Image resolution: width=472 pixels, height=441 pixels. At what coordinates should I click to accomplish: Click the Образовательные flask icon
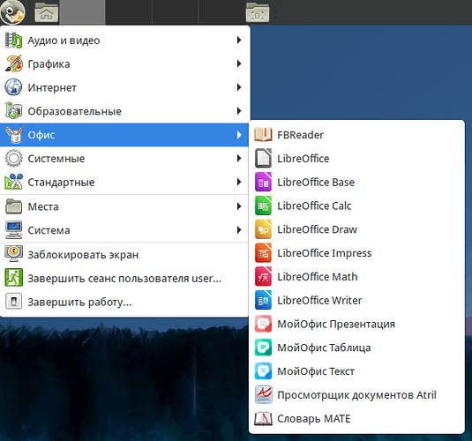[13, 110]
